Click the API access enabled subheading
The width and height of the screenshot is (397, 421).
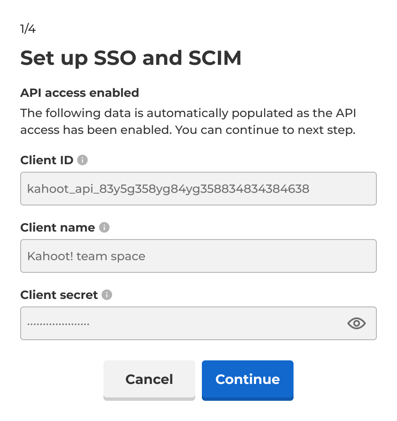click(x=79, y=93)
